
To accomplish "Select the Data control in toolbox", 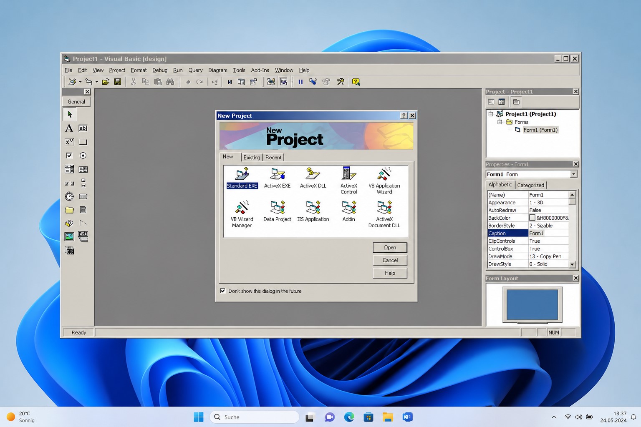I will 83,236.
